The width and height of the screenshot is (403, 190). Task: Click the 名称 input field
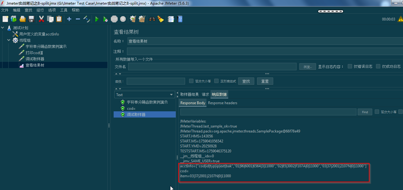coord(265,41)
